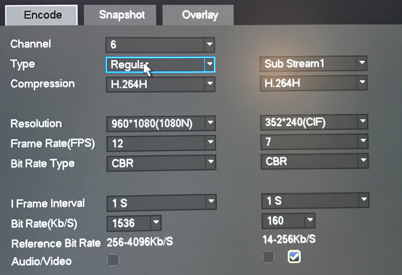The height and width of the screenshot is (275, 402).
Task: Open the Overlay tab
Action: 198,15
